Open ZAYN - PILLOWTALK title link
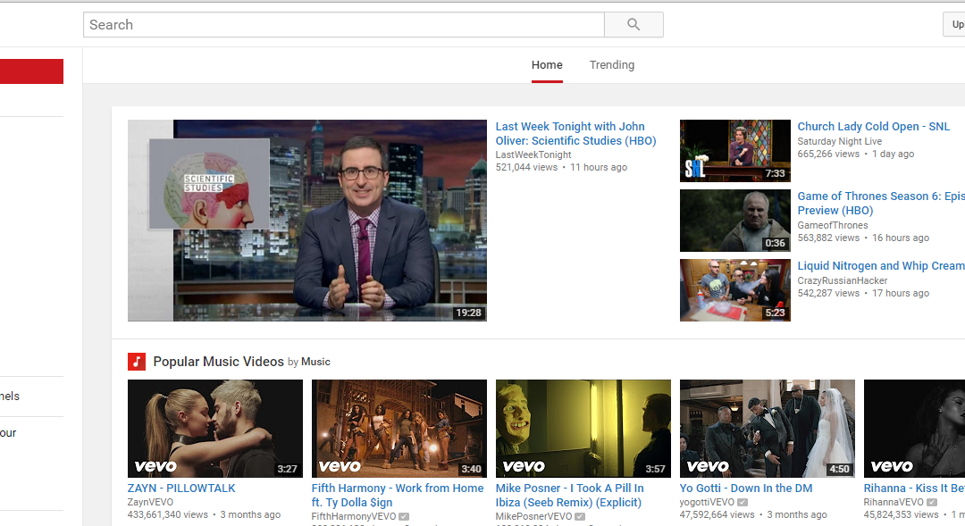The height and width of the screenshot is (526, 965). (181, 488)
